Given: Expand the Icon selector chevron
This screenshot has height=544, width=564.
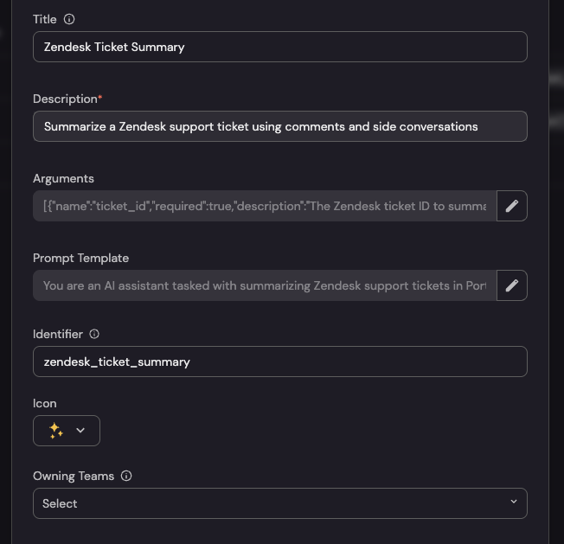Looking at the screenshot, I should pyautogui.click(x=80, y=431).
